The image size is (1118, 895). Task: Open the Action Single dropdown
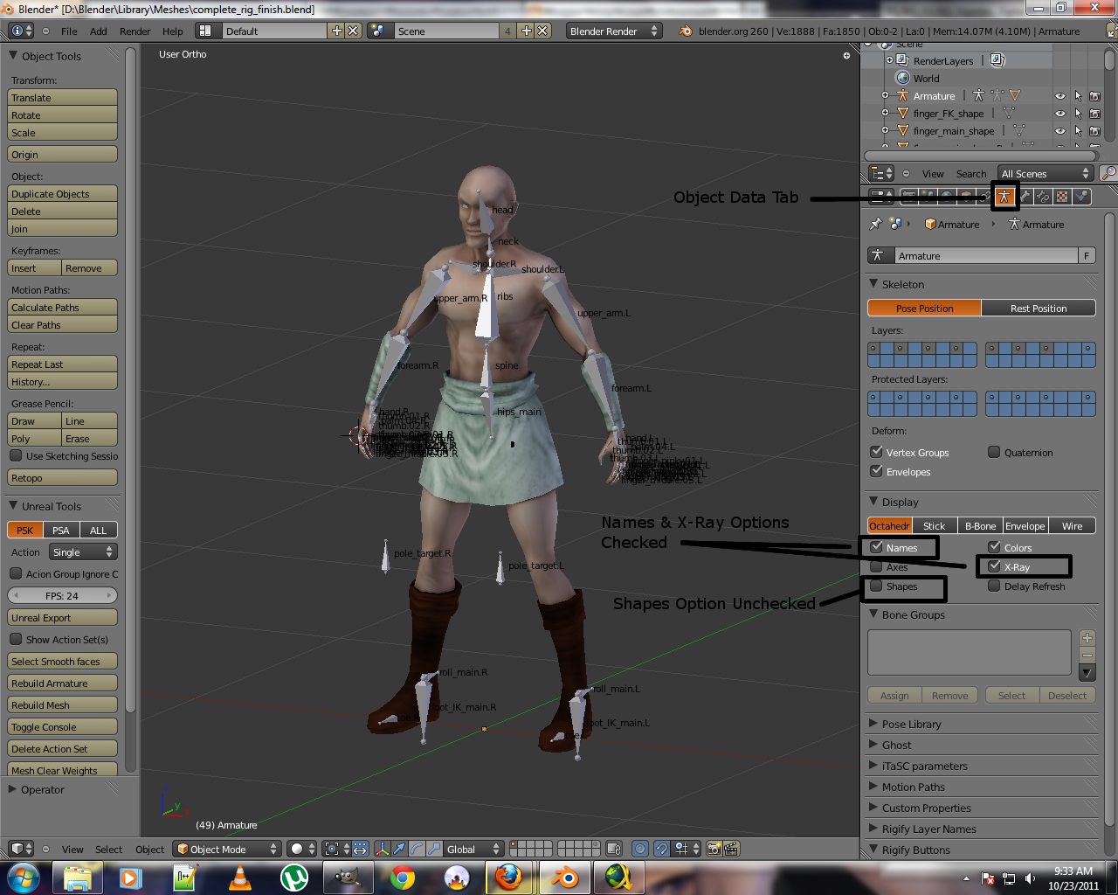coord(83,552)
